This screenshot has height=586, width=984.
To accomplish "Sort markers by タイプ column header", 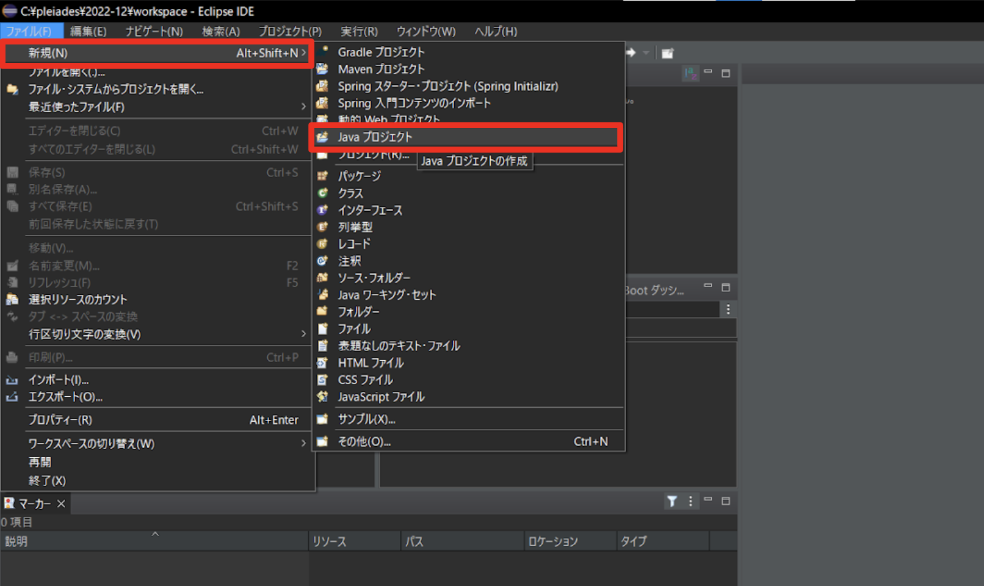I will click(x=663, y=541).
